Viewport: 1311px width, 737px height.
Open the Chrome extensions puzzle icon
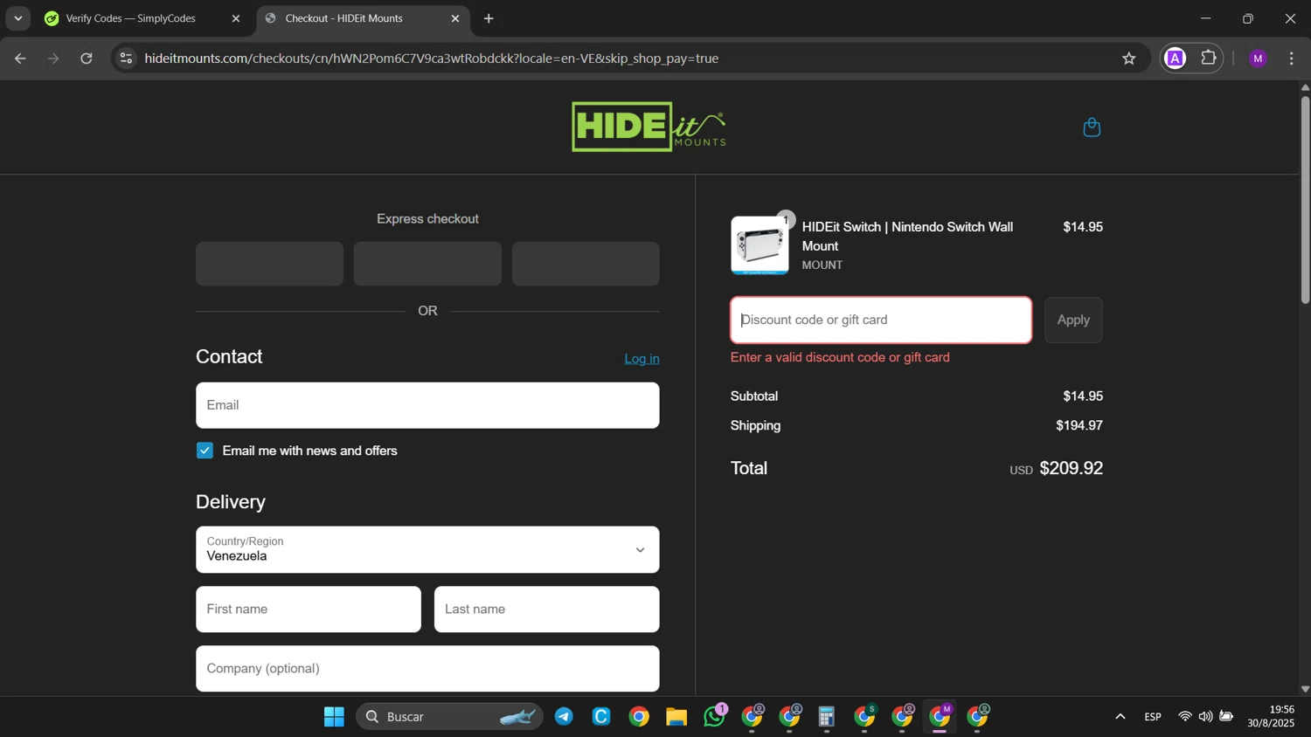click(x=1209, y=59)
